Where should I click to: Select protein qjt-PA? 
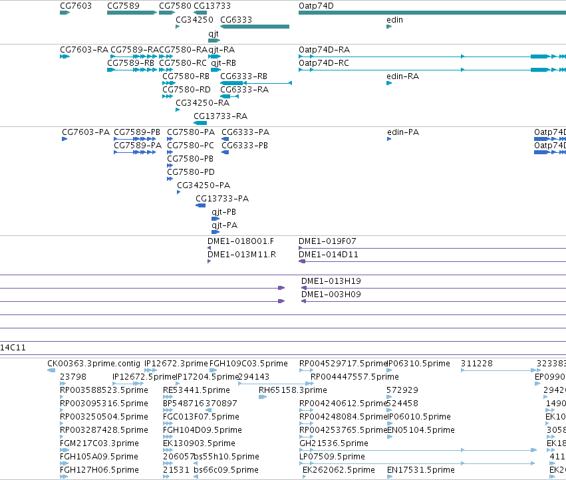click(215, 233)
